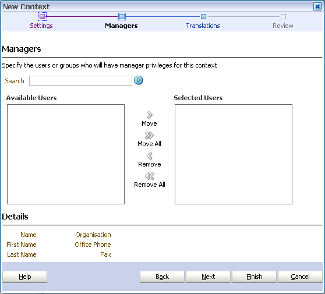Click the Move All double chevron icon
325x294 pixels.
pyautogui.click(x=149, y=135)
